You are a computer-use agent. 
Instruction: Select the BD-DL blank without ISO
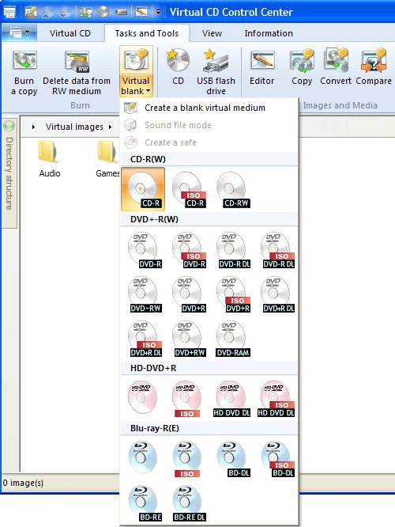pos(234,459)
